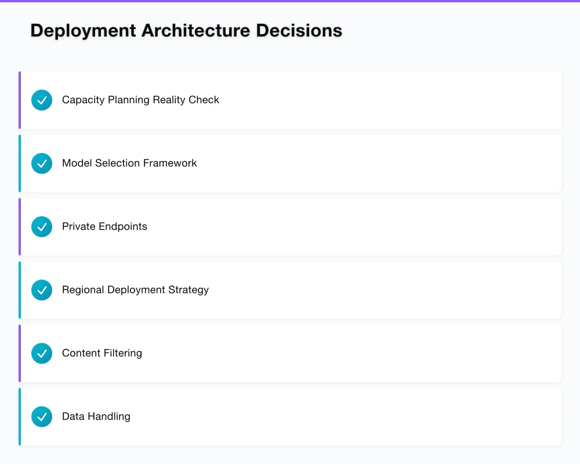580x464 pixels.
Task: Open the Capacity Planning Reality Check entry
Action: click(290, 100)
